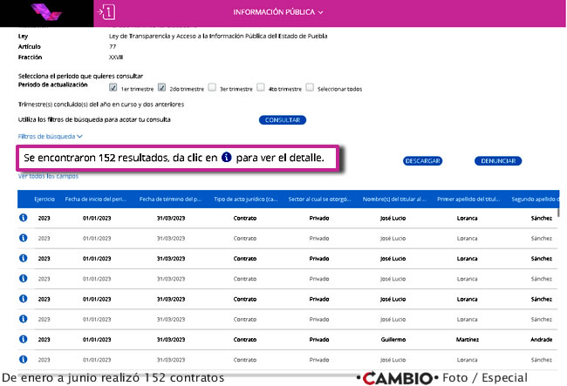Click the DENUNCIAR button
The height and width of the screenshot is (386, 567).
tap(498, 160)
